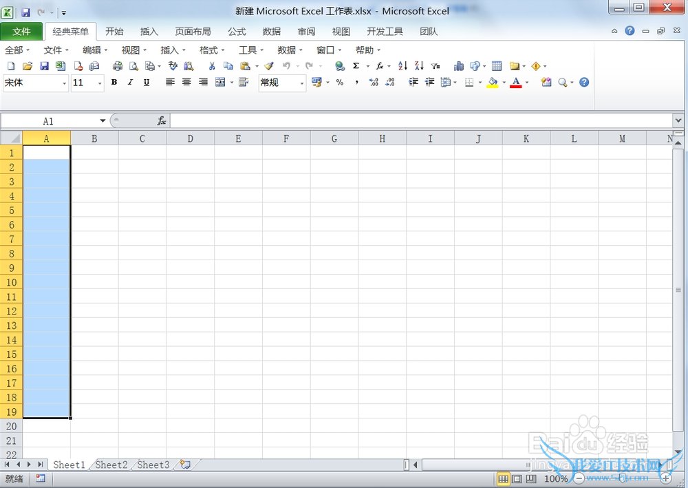Run the spelling check icon
The image size is (688, 488).
[x=173, y=66]
